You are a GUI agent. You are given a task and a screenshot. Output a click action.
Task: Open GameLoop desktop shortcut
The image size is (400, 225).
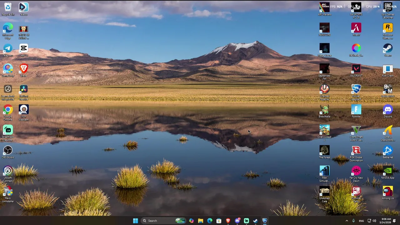pos(8,70)
